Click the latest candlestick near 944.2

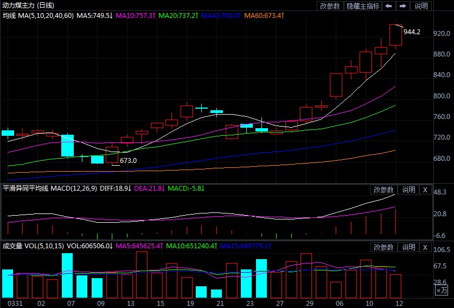(396, 35)
